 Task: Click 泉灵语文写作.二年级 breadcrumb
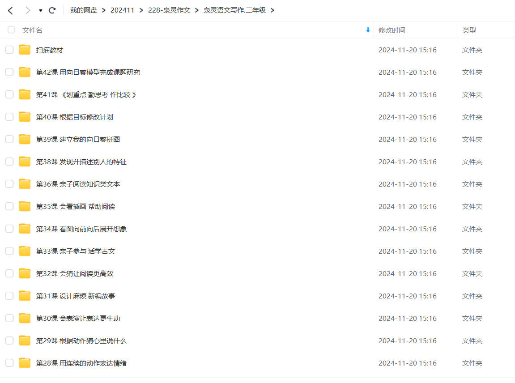[x=234, y=10]
